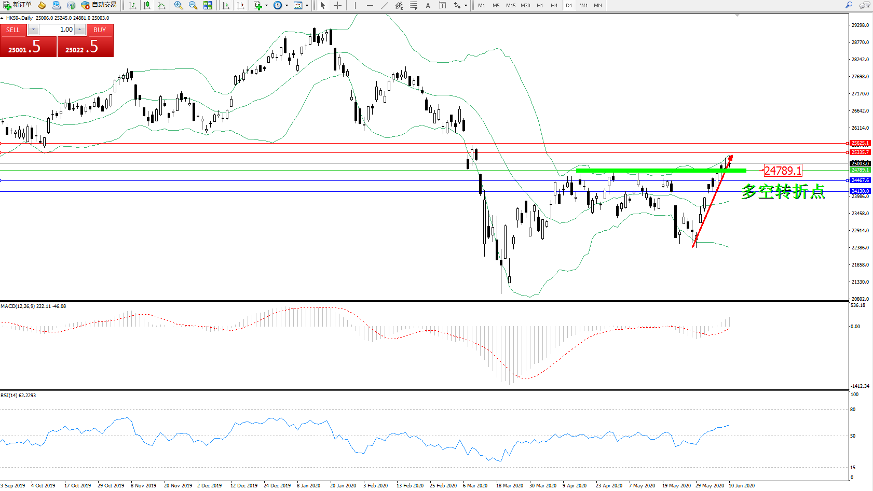
Task: Choose the Fibonacci retracement tool
Action: pyautogui.click(x=413, y=5)
